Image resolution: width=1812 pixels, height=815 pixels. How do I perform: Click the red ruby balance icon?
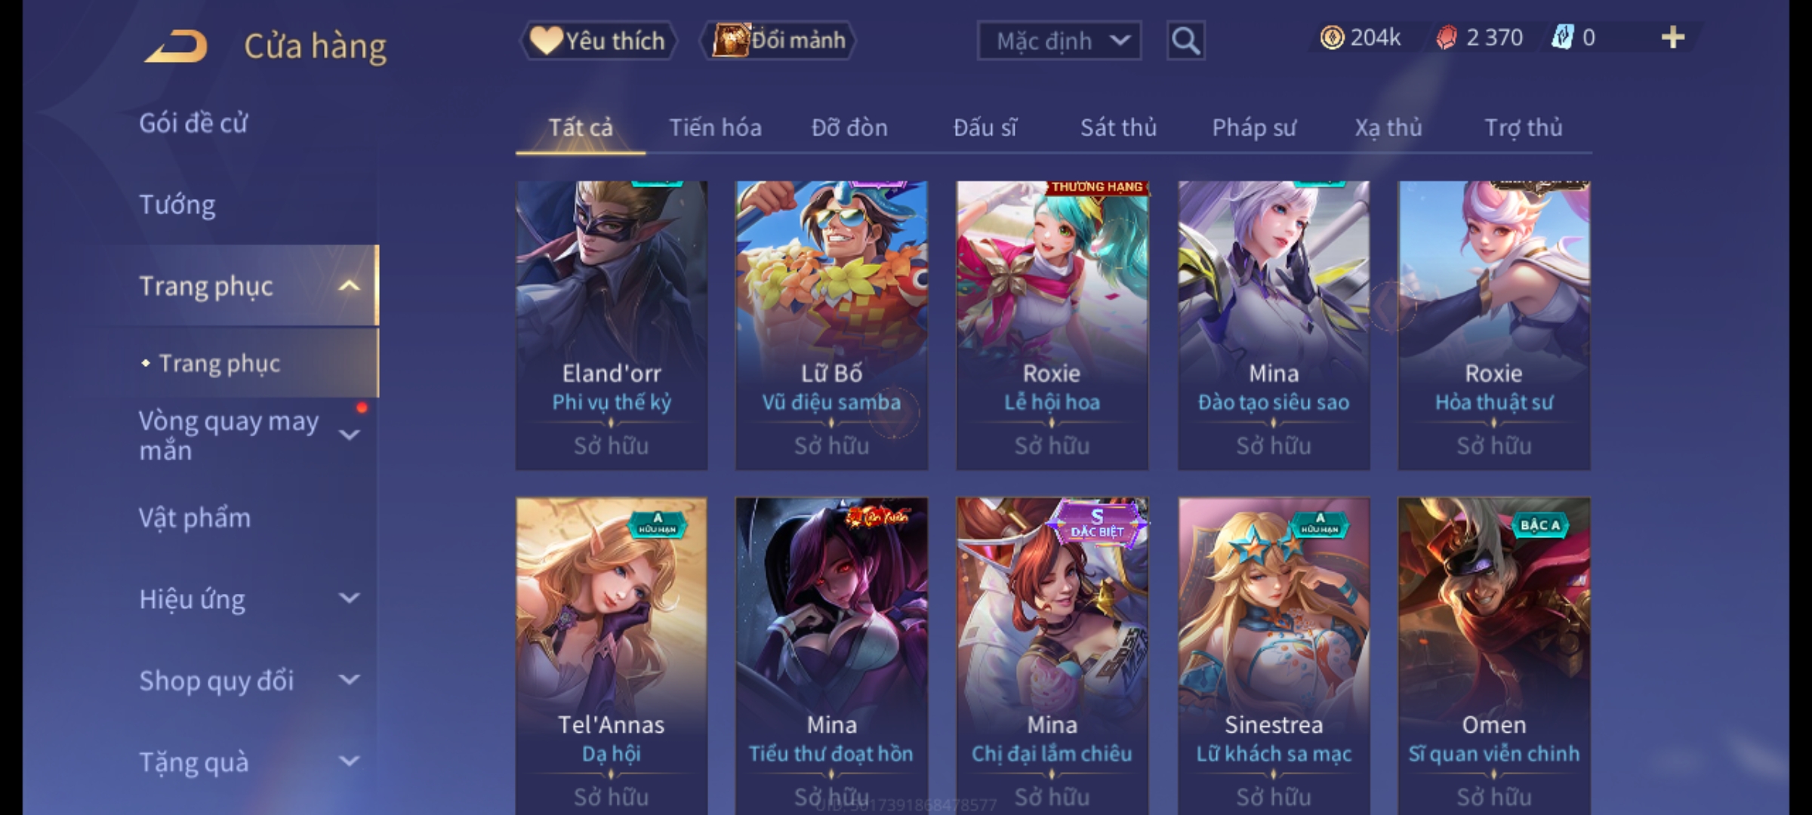pos(1446,38)
